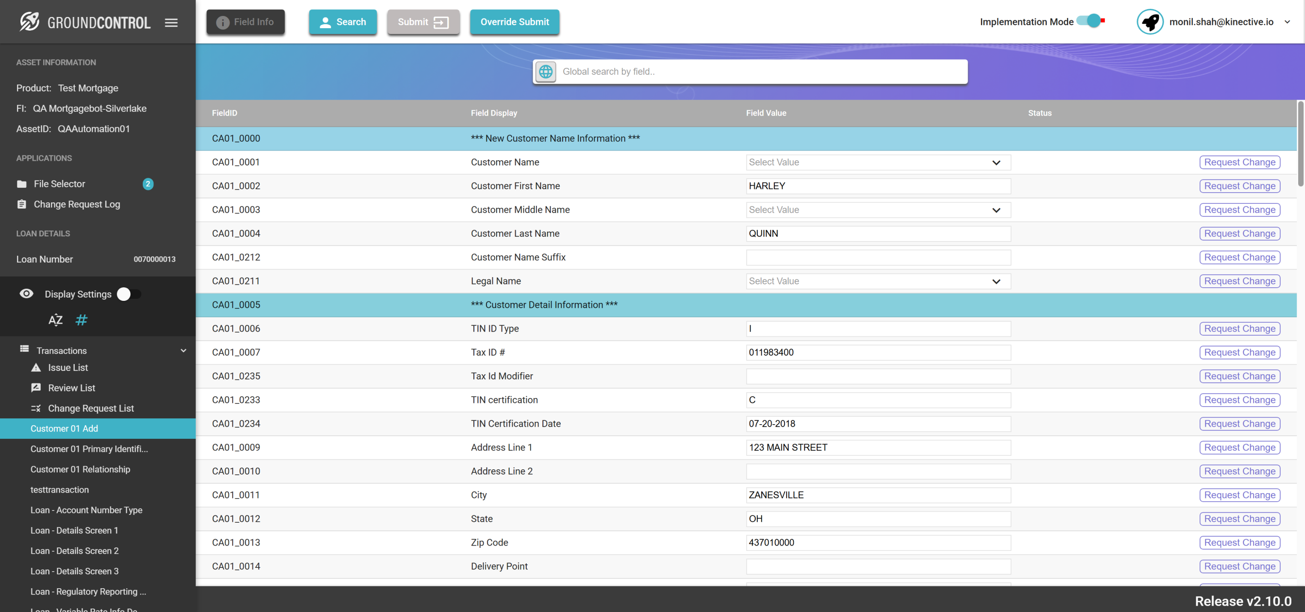The width and height of the screenshot is (1305, 612).
Task: Click the eye icon next to Display Settings
Action: [26, 294]
